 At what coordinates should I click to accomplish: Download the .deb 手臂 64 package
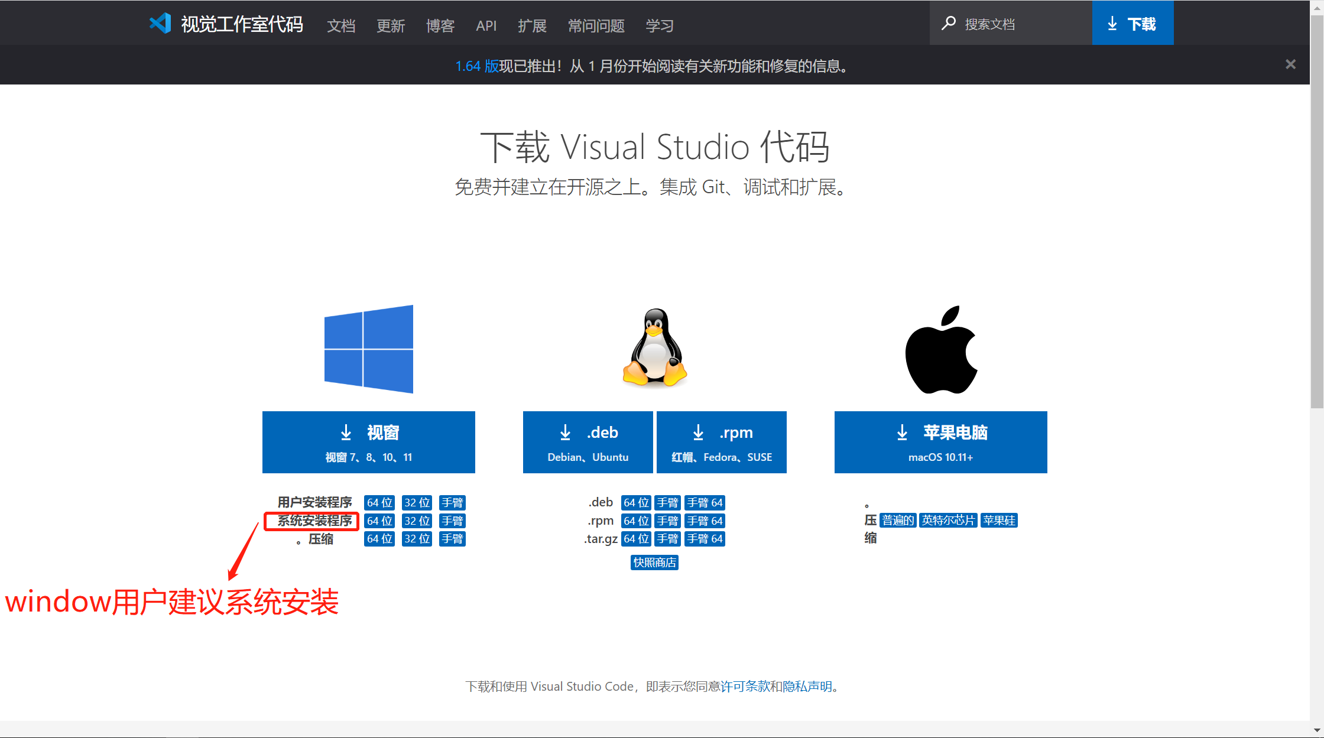[705, 503]
